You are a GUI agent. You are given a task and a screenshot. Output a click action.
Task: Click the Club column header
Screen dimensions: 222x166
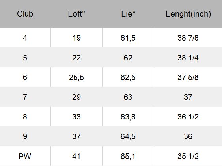pos(25,14)
